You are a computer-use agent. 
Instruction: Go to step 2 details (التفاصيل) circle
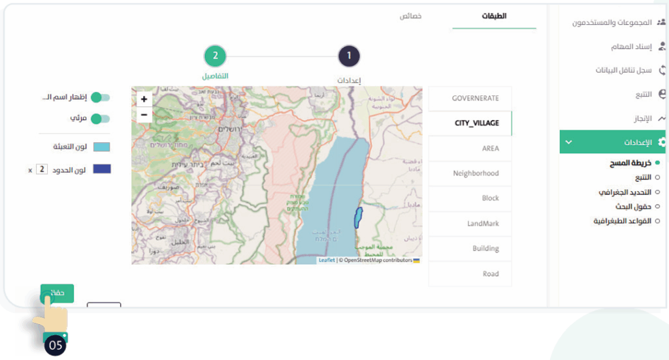coord(215,56)
